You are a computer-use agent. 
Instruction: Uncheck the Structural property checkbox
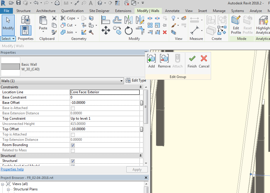[x=73, y=161]
